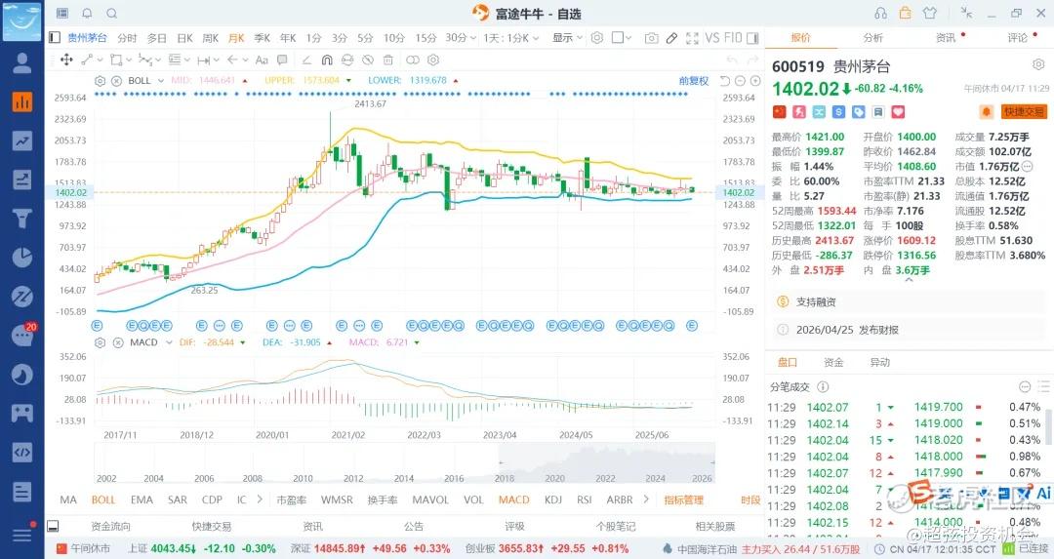Open BOLL indicator settings gear

[x=101, y=81]
